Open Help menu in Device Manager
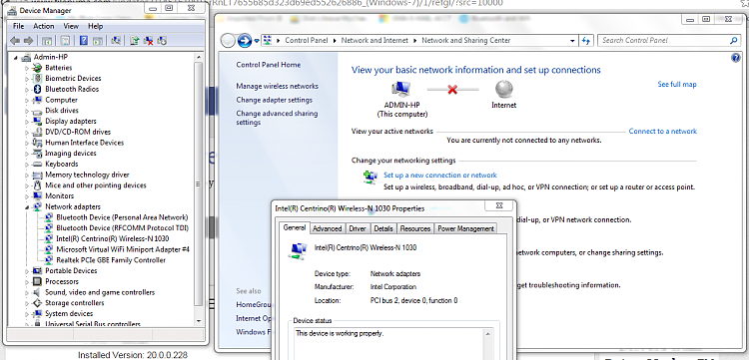This screenshot has width=749, height=360. pos(96,26)
